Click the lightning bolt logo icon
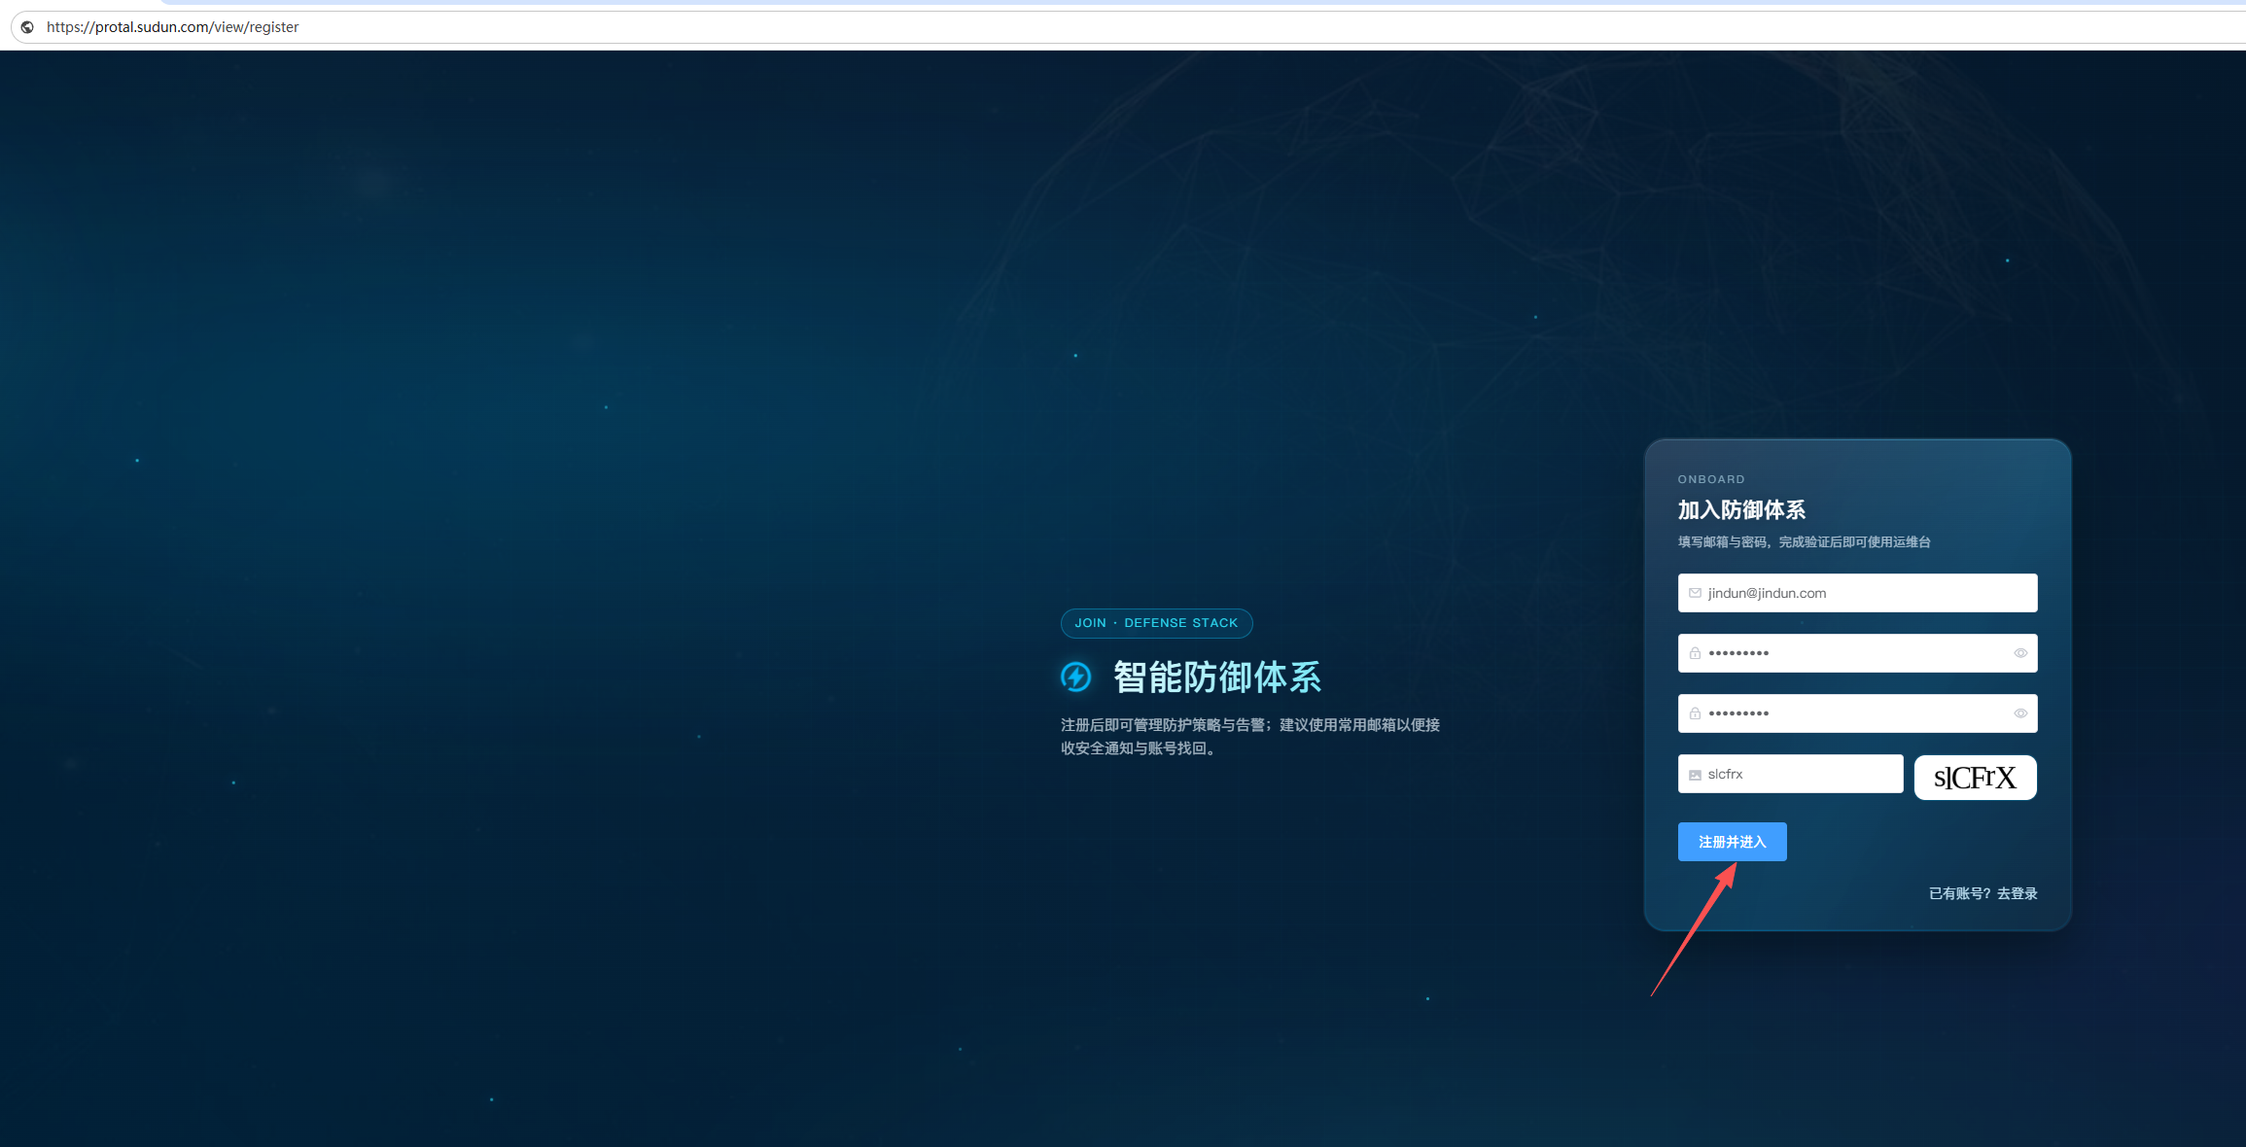The height and width of the screenshot is (1147, 2246). tap(1075, 677)
